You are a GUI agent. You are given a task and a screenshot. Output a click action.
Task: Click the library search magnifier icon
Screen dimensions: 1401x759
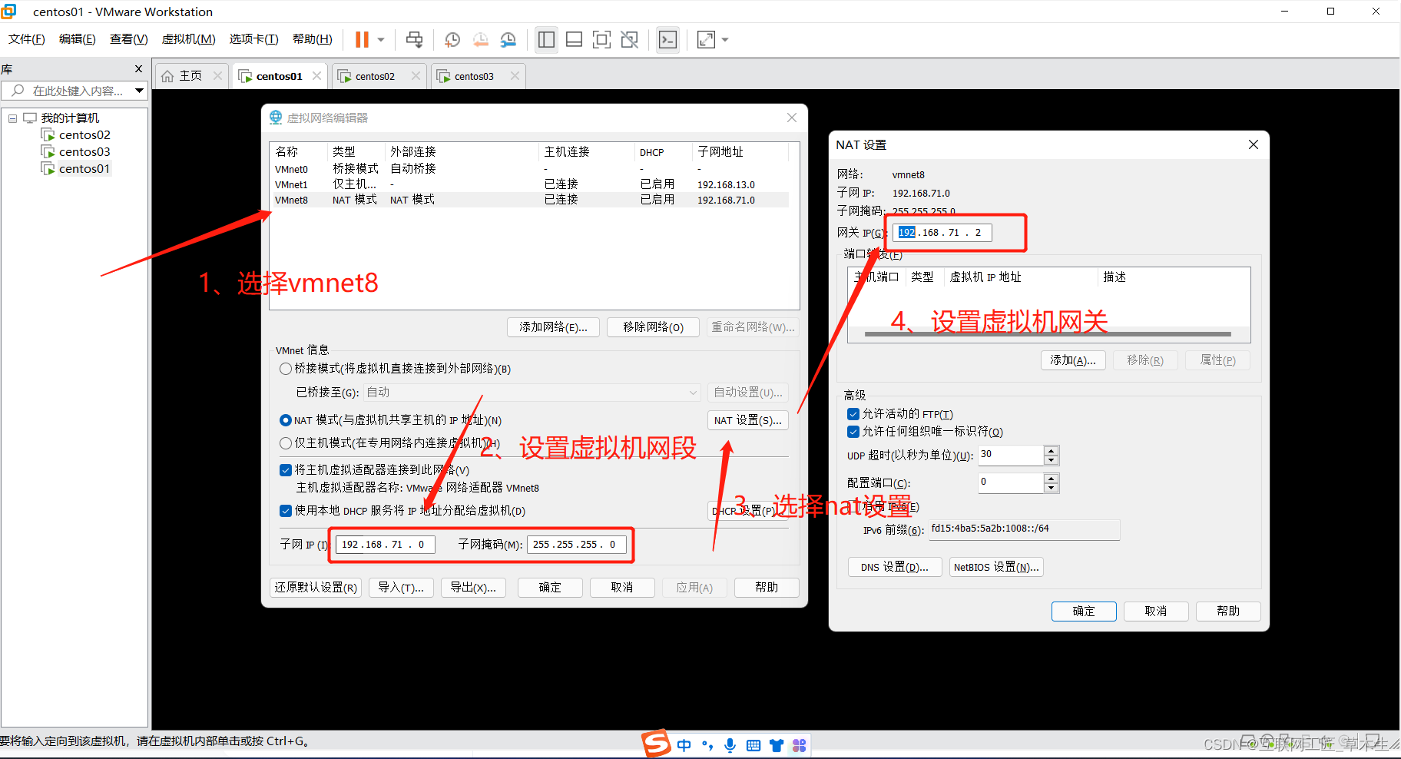[x=18, y=91]
